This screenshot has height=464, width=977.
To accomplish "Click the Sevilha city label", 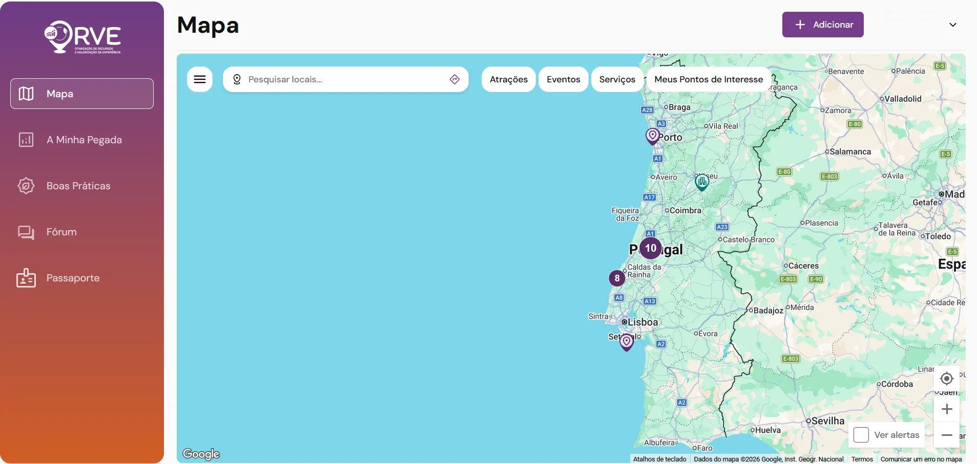I will pos(828,421).
